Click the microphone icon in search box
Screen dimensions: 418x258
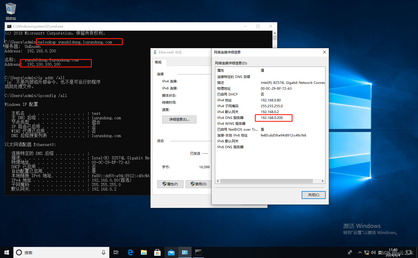103,252
